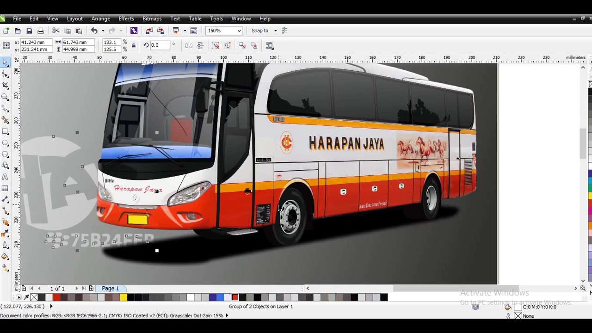The height and width of the screenshot is (333, 592).
Task: Mirror the selection horizontally
Action: tap(189, 45)
